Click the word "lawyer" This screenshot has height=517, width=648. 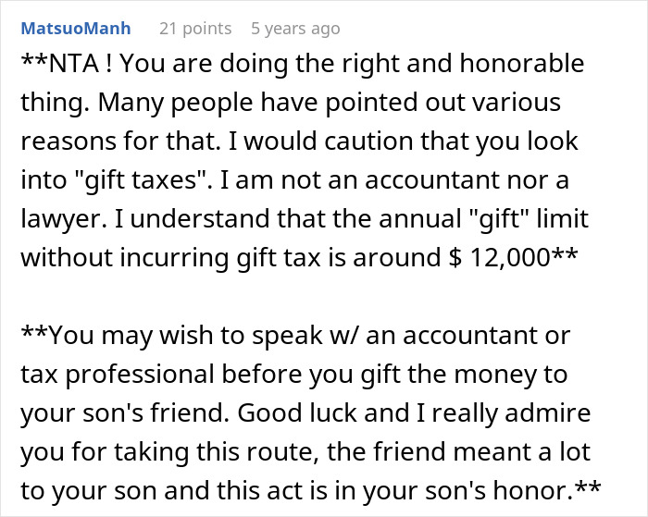61,218
